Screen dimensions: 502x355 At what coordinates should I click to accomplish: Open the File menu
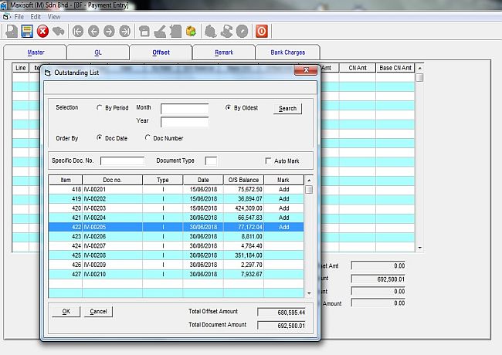(x=19, y=16)
